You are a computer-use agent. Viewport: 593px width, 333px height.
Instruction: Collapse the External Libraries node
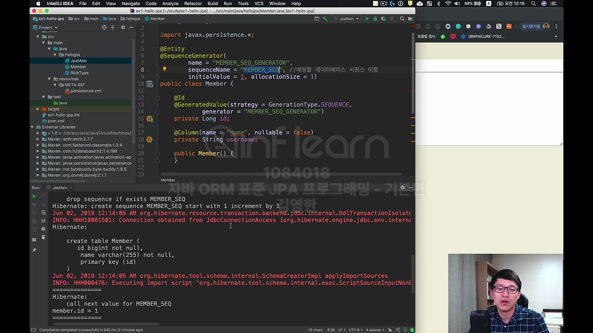[32, 127]
